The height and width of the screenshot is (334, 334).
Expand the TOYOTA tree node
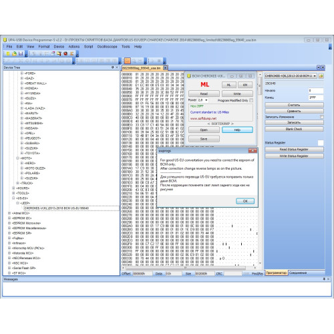22,153
